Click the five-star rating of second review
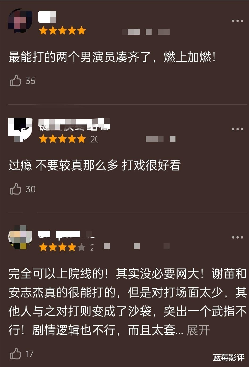Viewport: 249px width, 367px height. pos(62,139)
